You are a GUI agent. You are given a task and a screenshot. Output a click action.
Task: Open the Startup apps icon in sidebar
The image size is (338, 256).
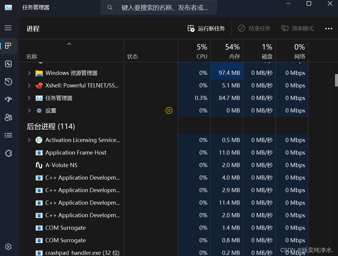coord(8,99)
